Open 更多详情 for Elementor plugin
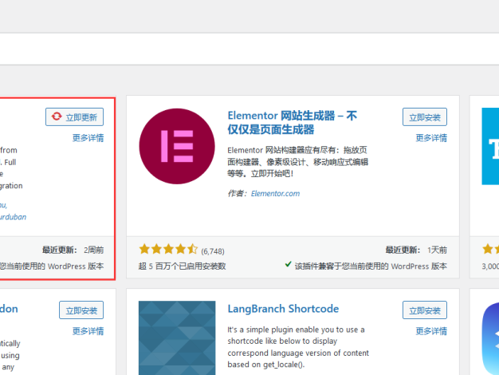The width and height of the screenshot is (499, 375). (431, 138)
